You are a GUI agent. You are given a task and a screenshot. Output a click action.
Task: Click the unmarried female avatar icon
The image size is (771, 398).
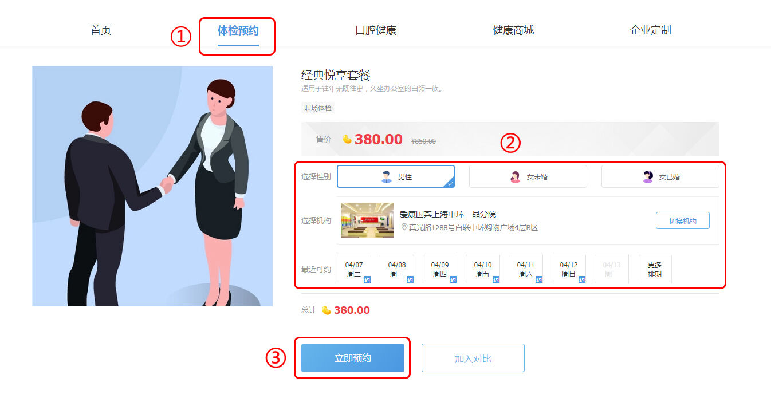click(515, 177)
